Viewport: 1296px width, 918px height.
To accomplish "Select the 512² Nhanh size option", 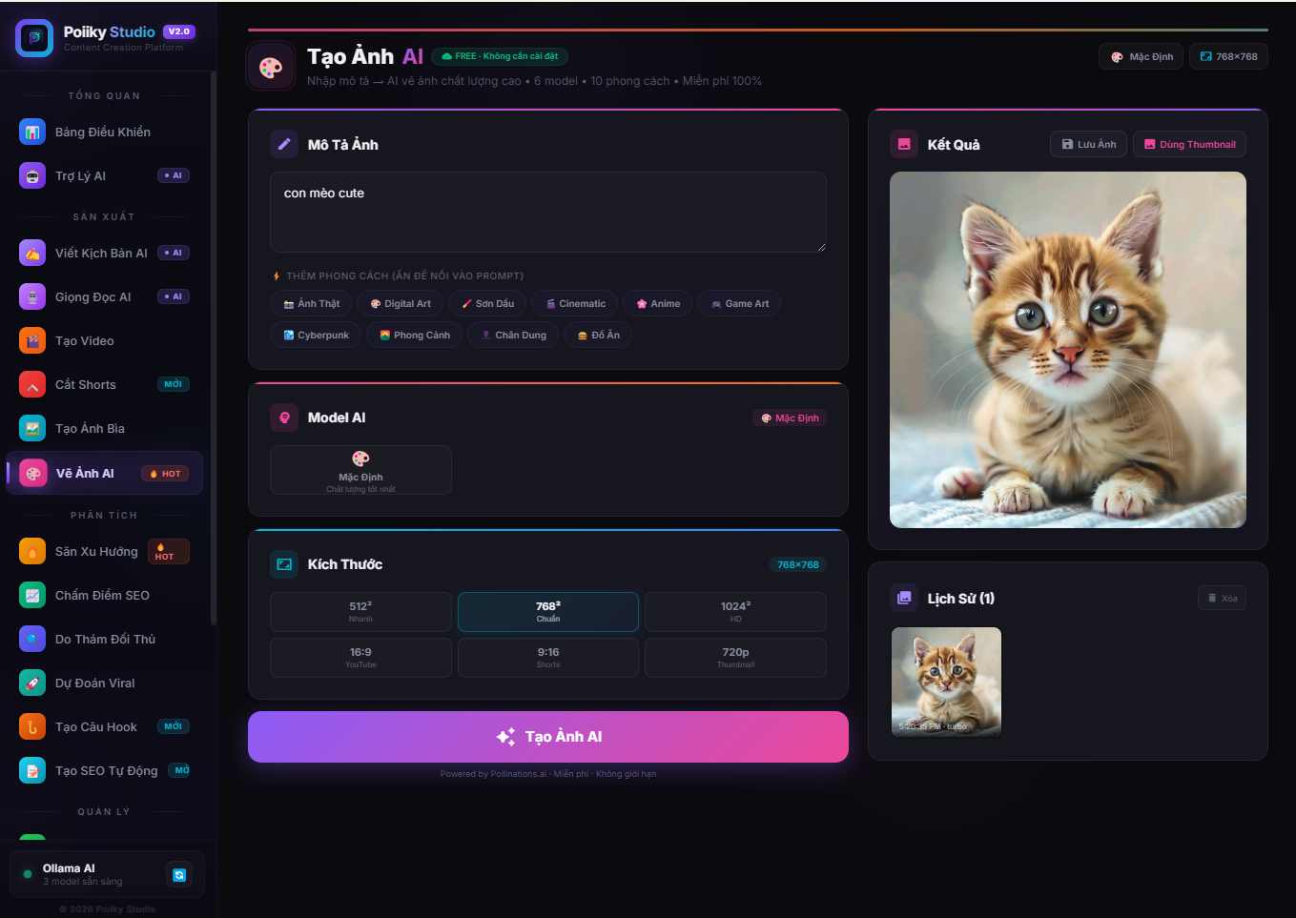I will (x=360, y=612).
